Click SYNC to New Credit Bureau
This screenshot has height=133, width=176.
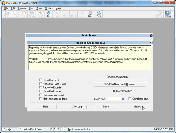(x=120, y=84)
